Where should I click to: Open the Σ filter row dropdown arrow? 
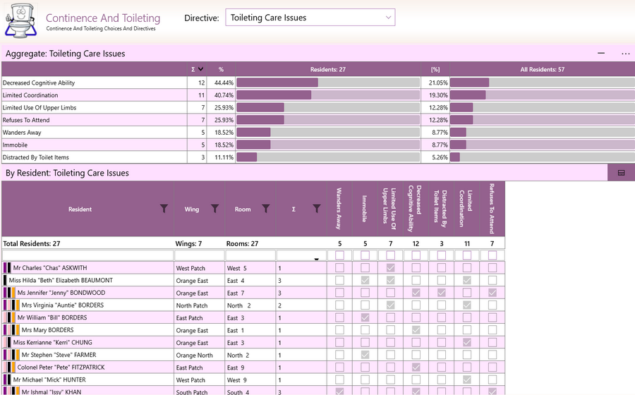[316, 259]
